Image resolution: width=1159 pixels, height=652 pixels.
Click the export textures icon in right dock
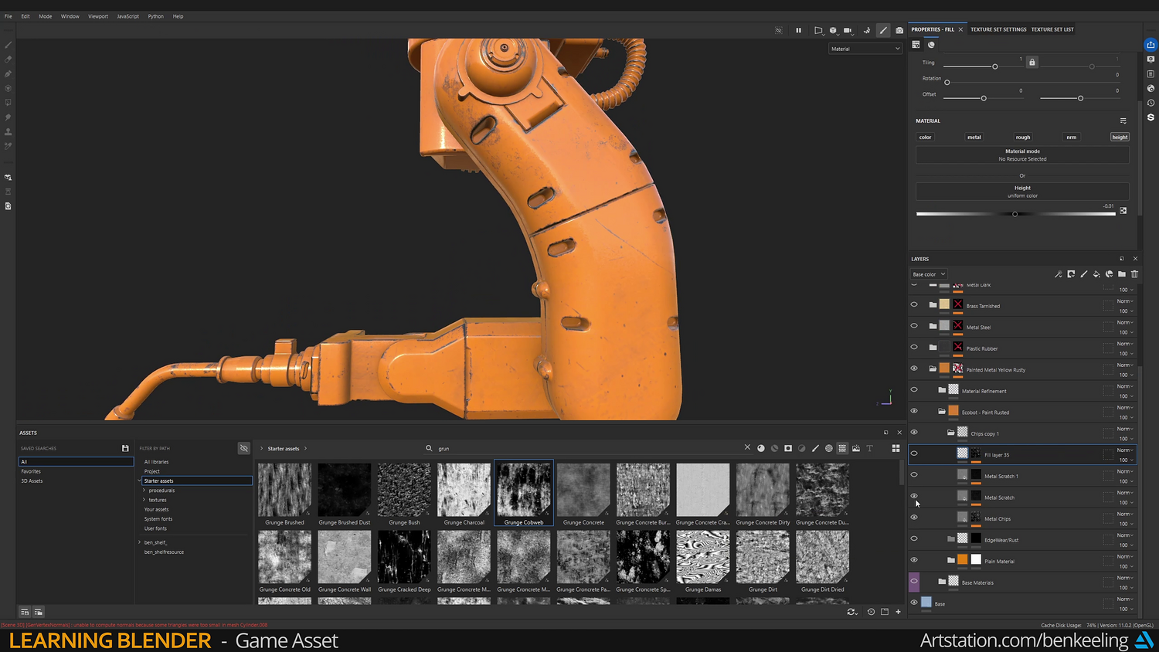click(x=1151, y=45)
